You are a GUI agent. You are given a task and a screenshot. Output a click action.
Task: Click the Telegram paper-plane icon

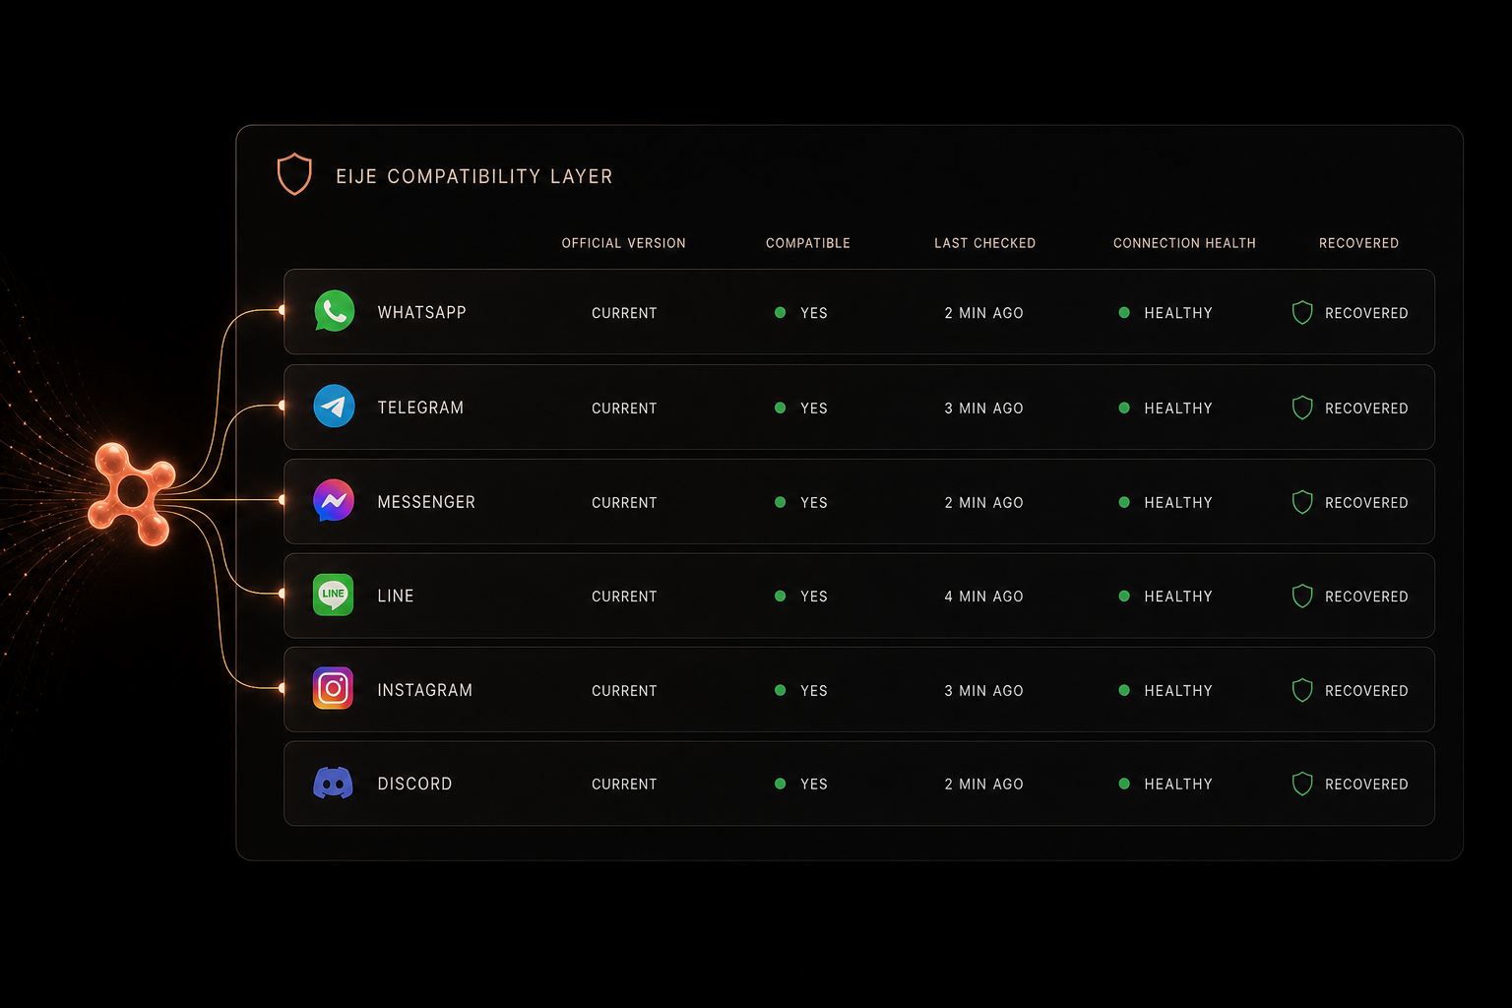tap(334, 406)
